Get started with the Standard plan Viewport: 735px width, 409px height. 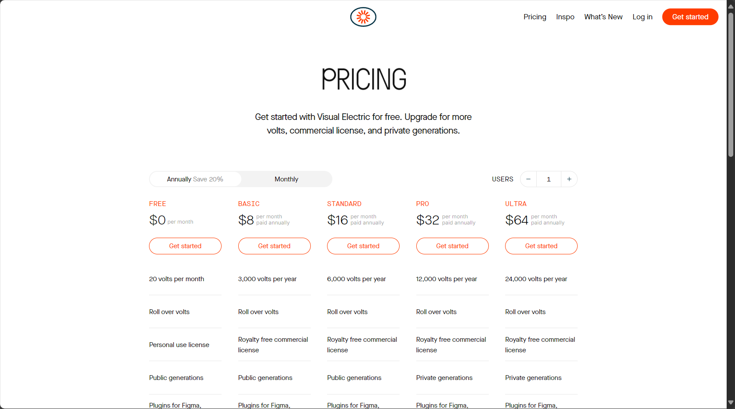pyautogui.click(x=363, y=246)
